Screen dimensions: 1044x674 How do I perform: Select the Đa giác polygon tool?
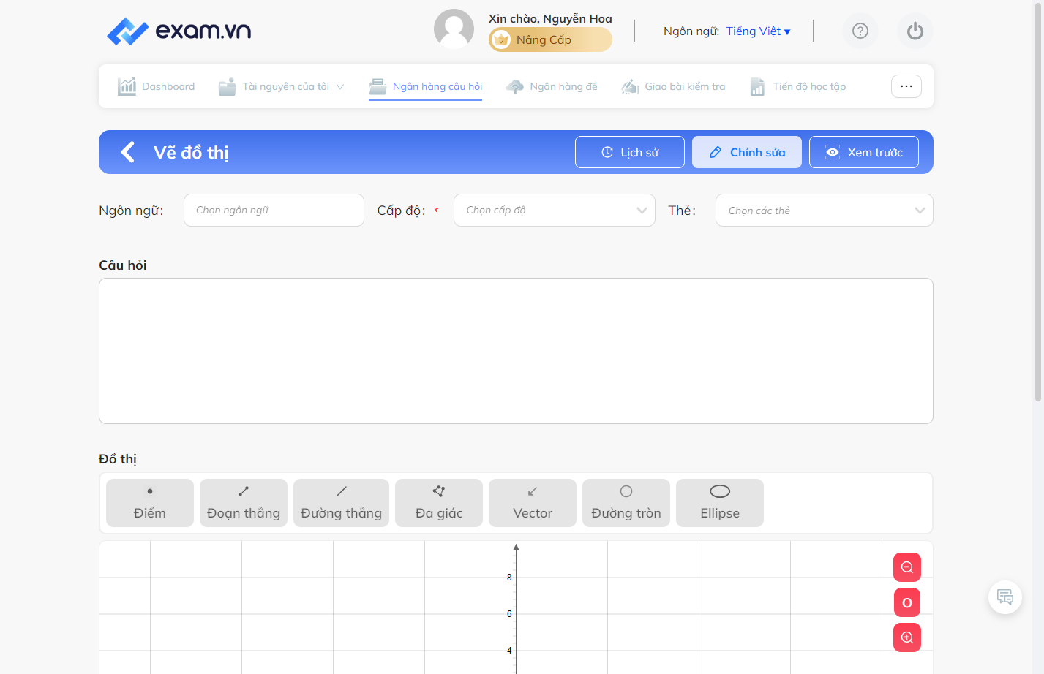click(439, 503)
